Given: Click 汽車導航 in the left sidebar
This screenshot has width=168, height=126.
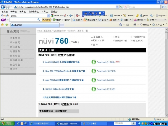Looking at the screenshot, I should [15, 38].
